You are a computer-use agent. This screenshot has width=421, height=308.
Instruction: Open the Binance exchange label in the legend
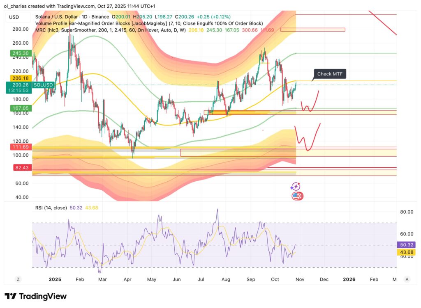101,16
